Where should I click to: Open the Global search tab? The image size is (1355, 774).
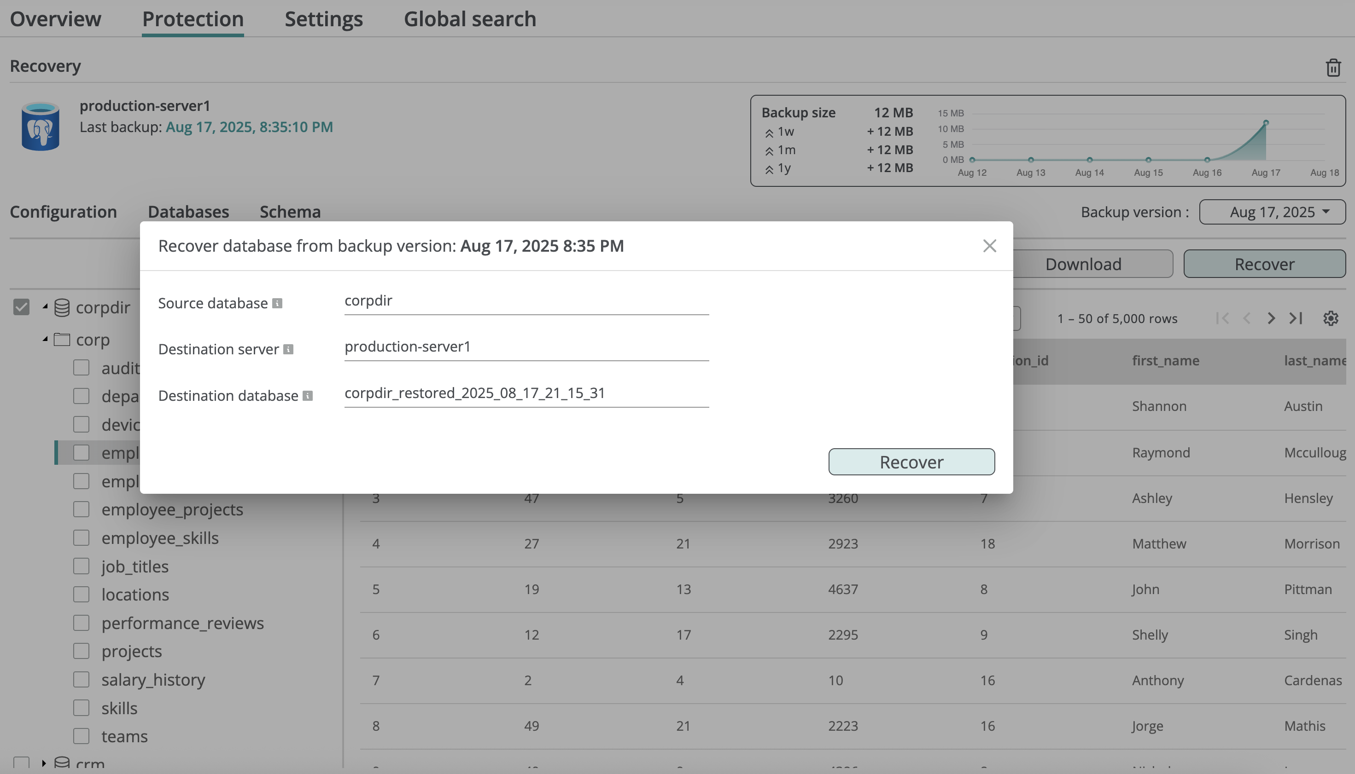[x=470, y=19]
